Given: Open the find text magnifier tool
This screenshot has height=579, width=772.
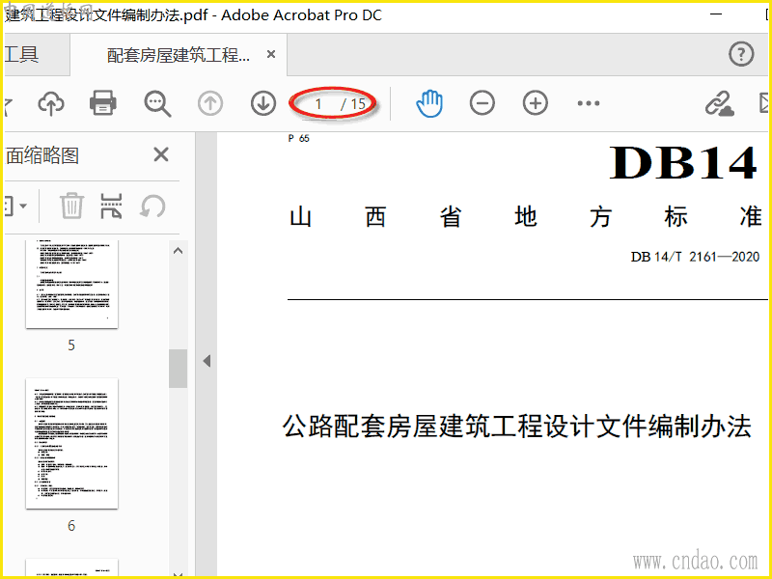Looking at the screenshot, I should pos(157,103).
